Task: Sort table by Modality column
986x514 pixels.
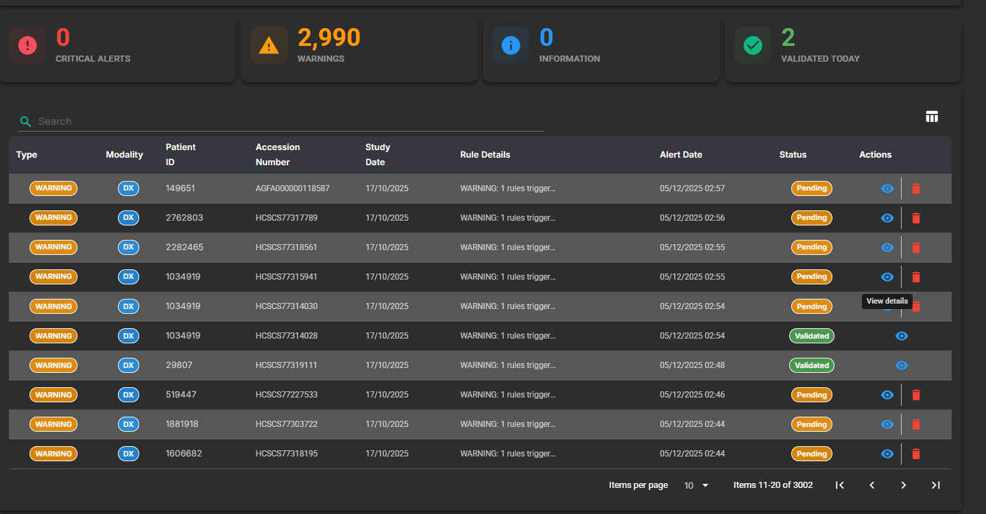Action: 124,155
